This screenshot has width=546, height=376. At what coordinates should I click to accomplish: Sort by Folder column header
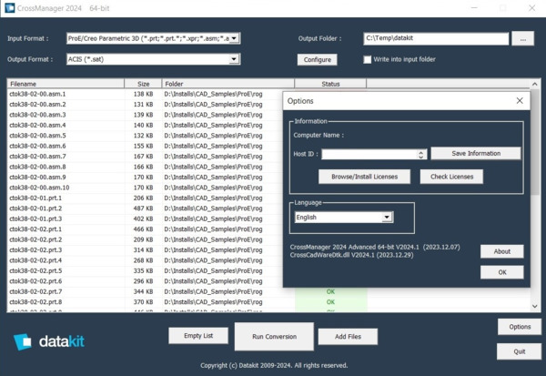[x=228, y=84]
